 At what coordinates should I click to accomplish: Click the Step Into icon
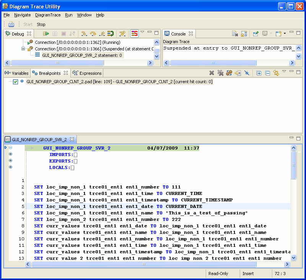[x=84, y=34]
